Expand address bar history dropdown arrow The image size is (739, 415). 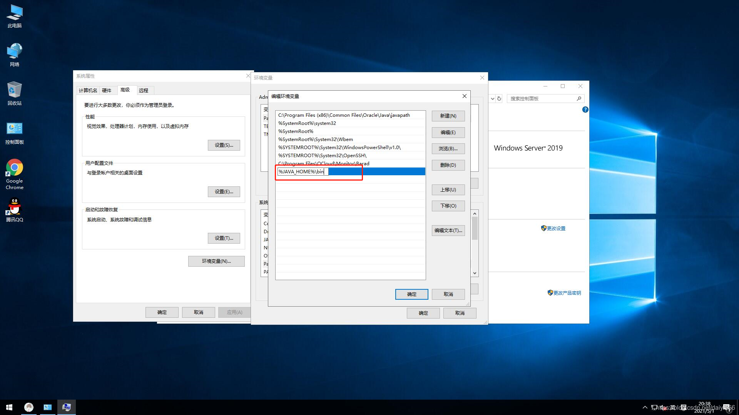point(492,99)
